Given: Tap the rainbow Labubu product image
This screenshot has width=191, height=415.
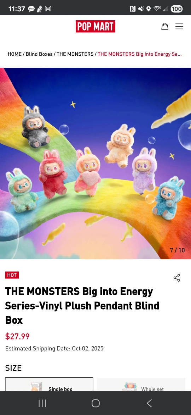Looking at the screenshot, I should (x=95, y=163).
